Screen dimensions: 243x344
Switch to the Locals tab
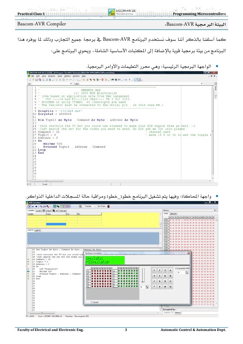pyautogui.click(x=39, y=211)
